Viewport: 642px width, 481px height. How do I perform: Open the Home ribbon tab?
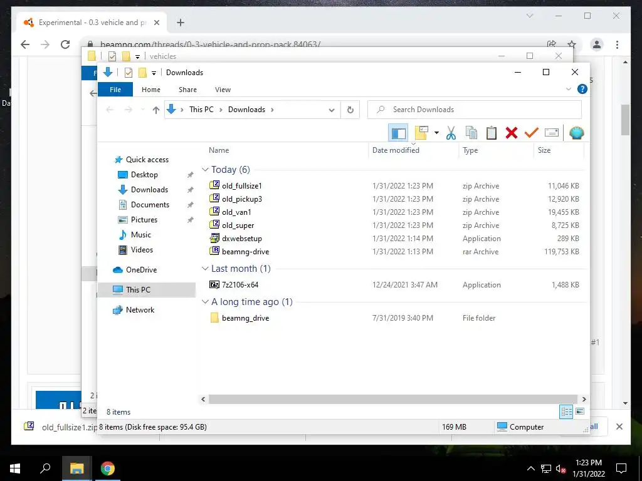pyautogui.click(x=151, y=90)
